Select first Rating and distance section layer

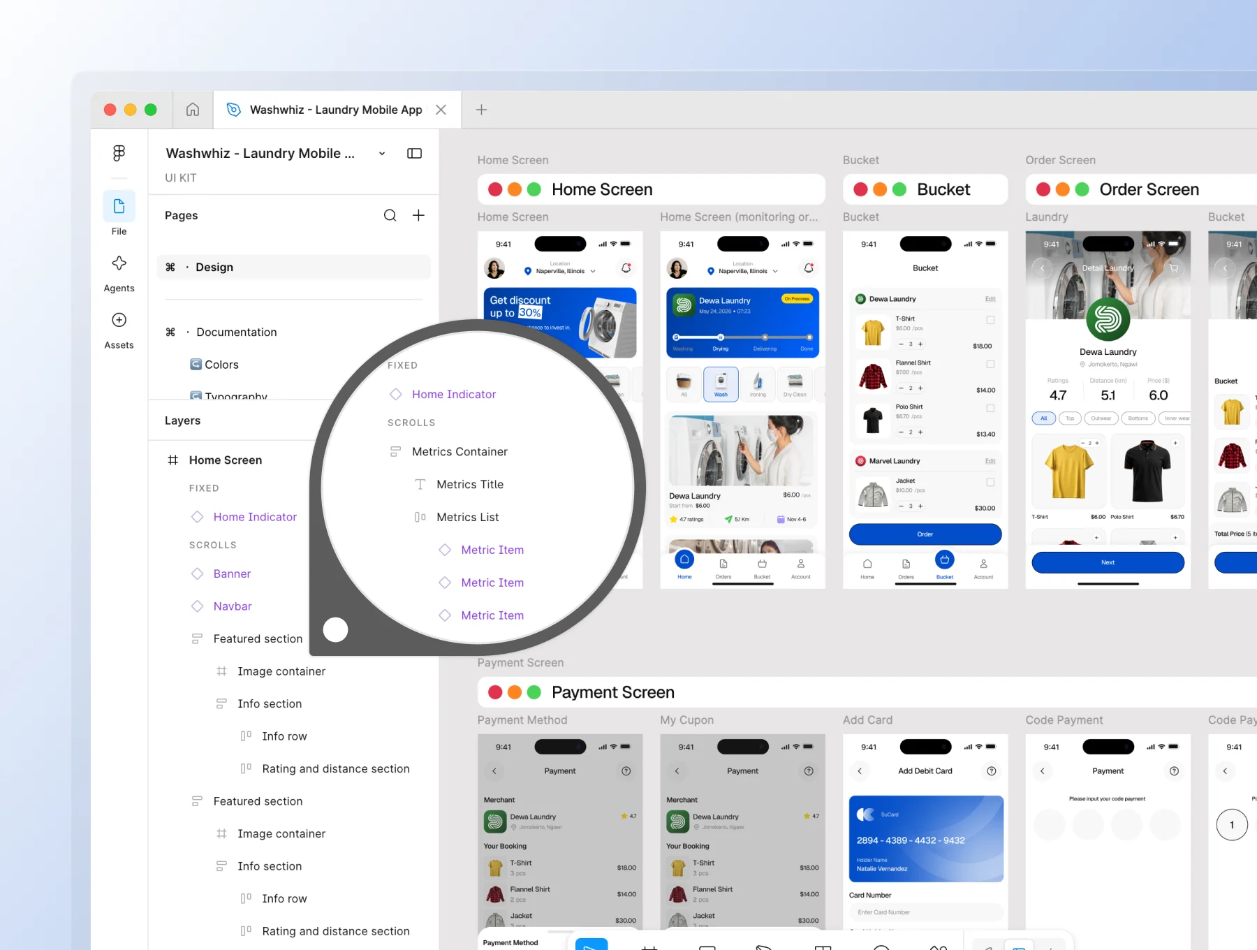336,768
